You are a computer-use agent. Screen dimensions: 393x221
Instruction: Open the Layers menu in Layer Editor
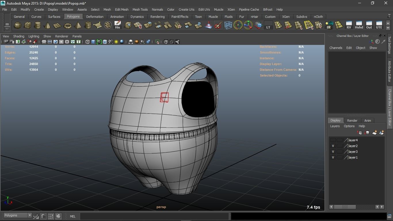coord(335,126)
